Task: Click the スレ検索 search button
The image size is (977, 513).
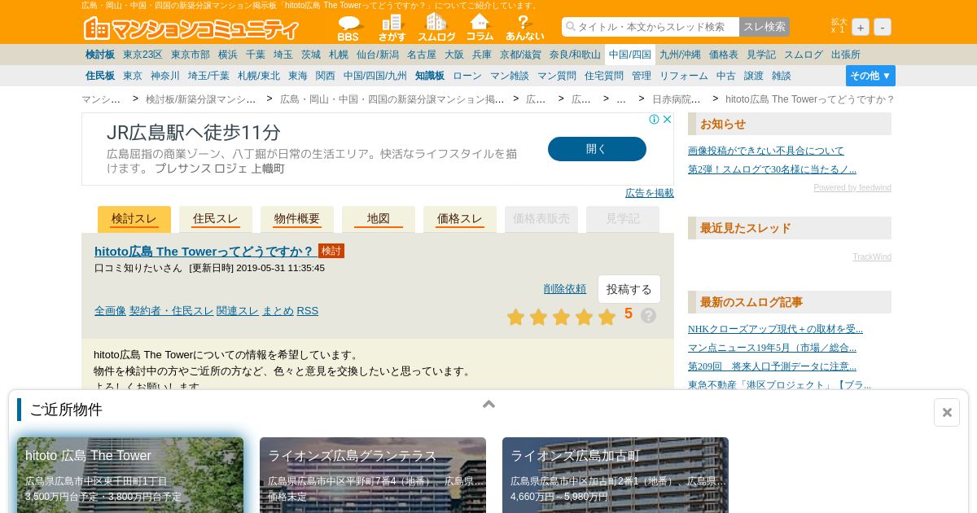Action: [x=765, y=27]
